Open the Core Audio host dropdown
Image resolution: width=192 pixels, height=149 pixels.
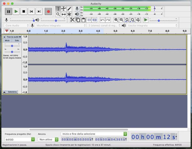click(17, 25)
